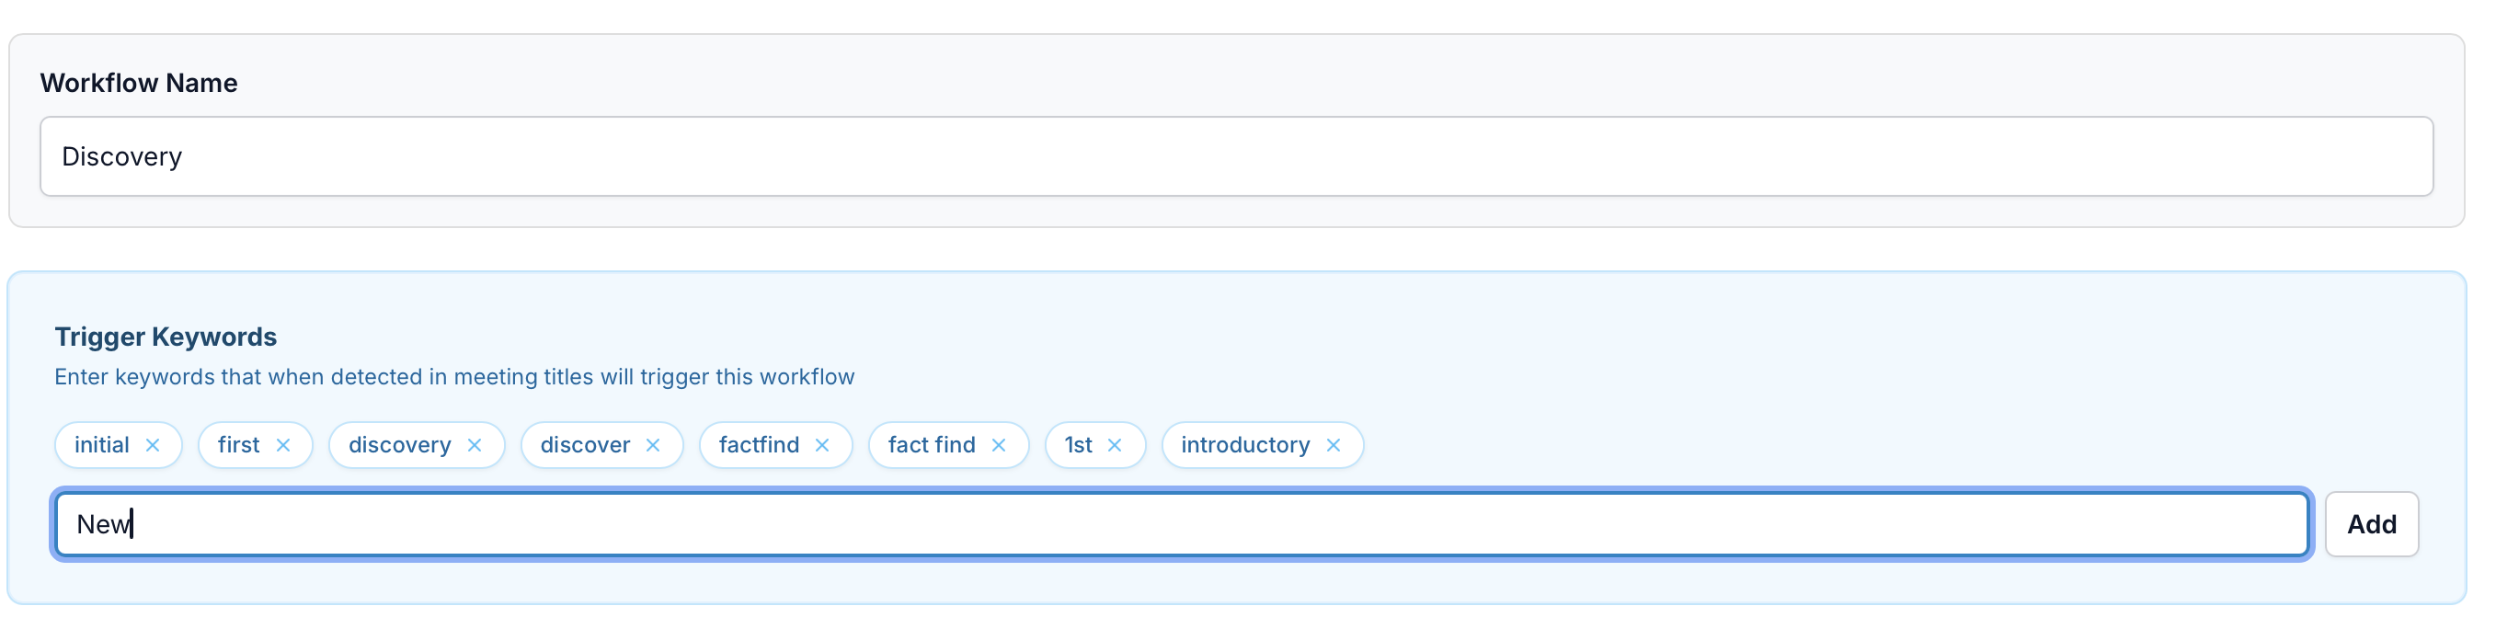
Task: Delete the '1st' keyword chip
Action: pos(1116,445)
